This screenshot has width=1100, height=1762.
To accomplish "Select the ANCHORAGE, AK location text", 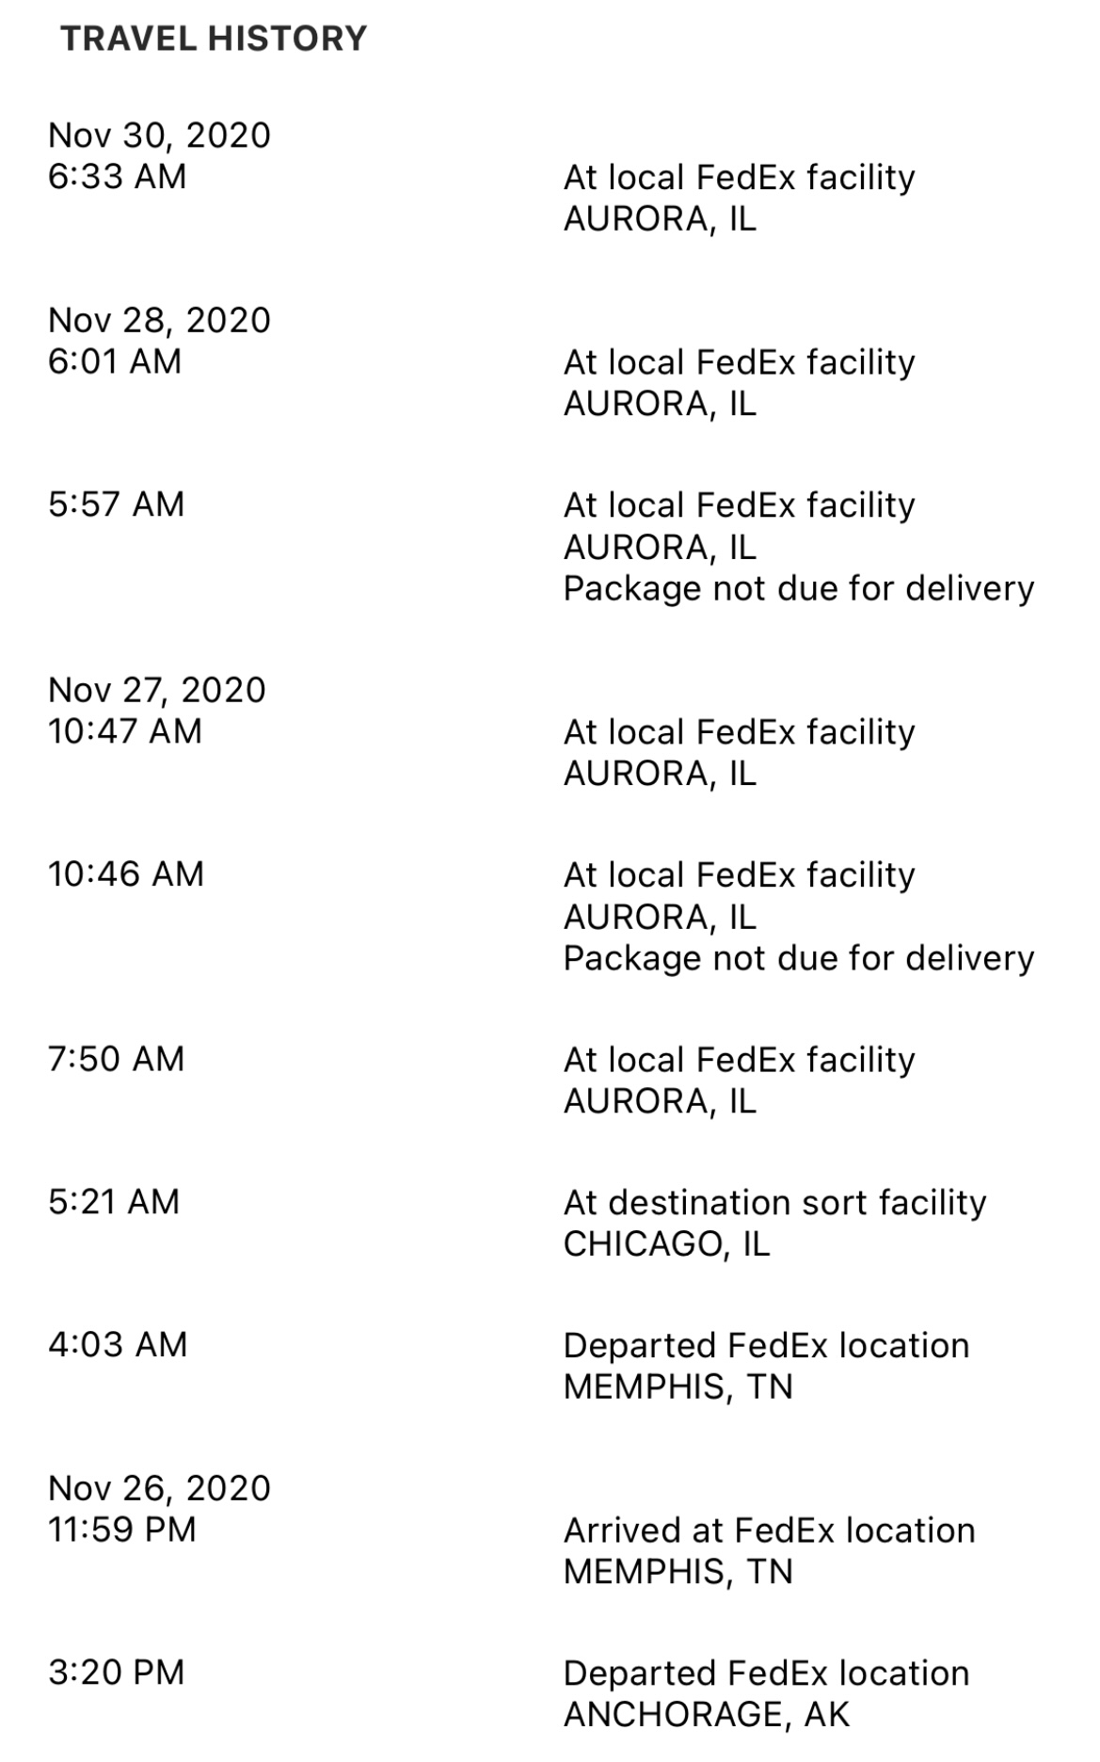I will [x=707, y=1715].
